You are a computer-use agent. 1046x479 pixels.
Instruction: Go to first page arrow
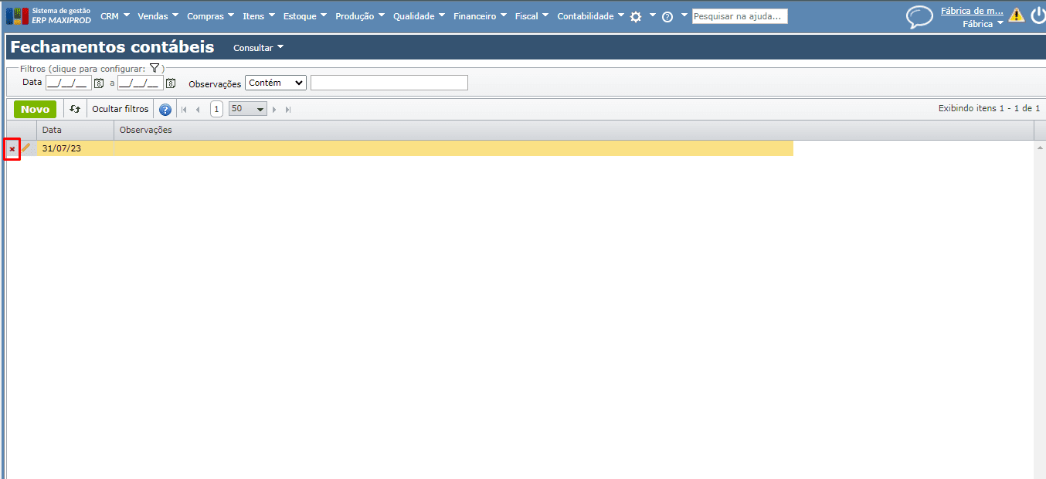click(x=185, y=110)
